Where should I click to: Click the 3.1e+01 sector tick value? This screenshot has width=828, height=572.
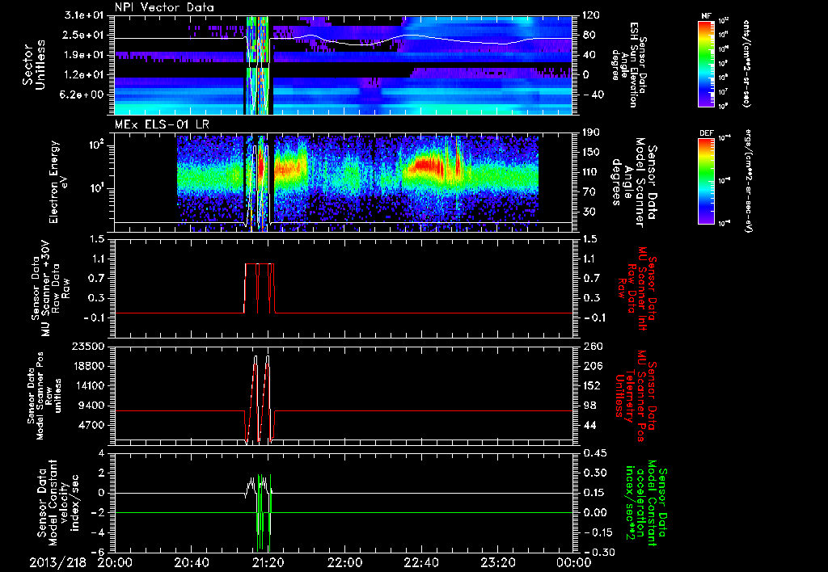pos(85,15)
